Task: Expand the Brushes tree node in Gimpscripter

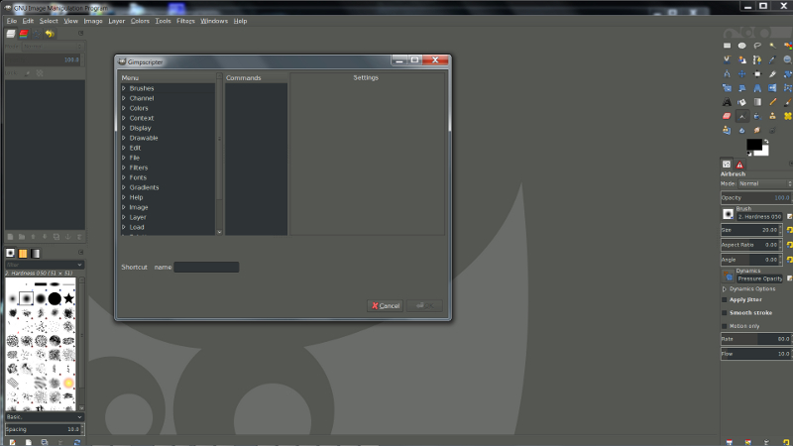Action: click(124, 88)
